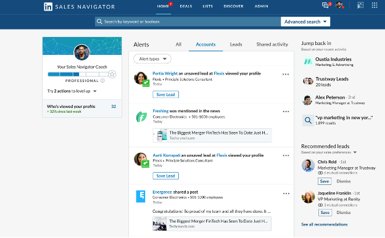
Task: Save Lead for Portia Wright
Action: coord(166,94)
